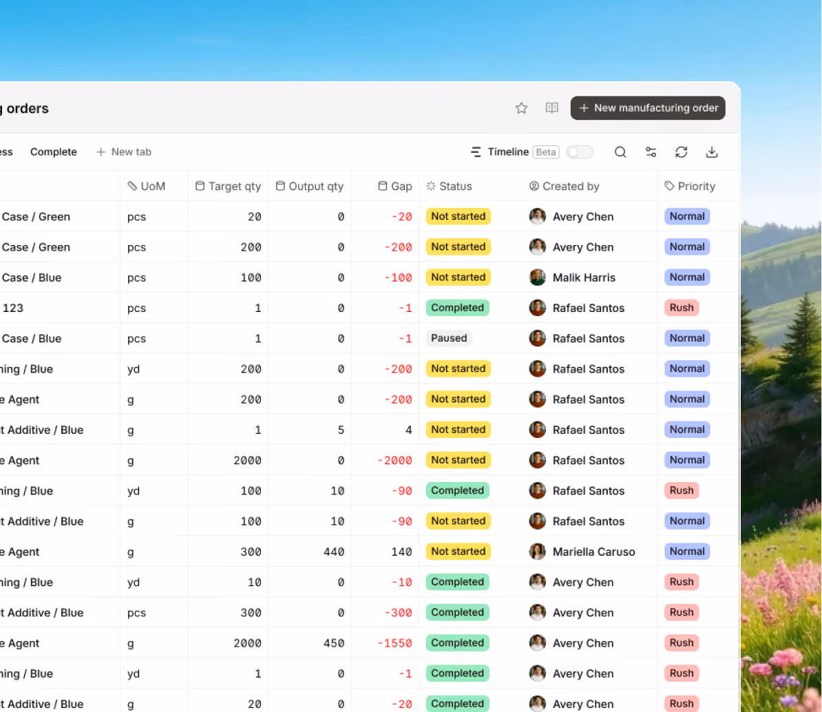
Task: Click the Output qty column icon
Action: tap(280, 186)
